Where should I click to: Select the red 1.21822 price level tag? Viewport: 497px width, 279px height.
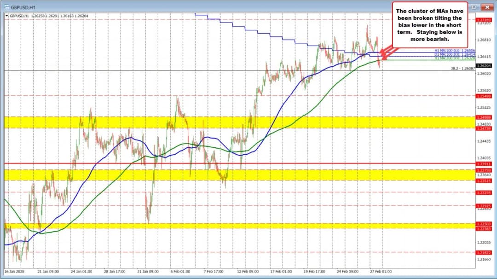click(x=485, y=252)
